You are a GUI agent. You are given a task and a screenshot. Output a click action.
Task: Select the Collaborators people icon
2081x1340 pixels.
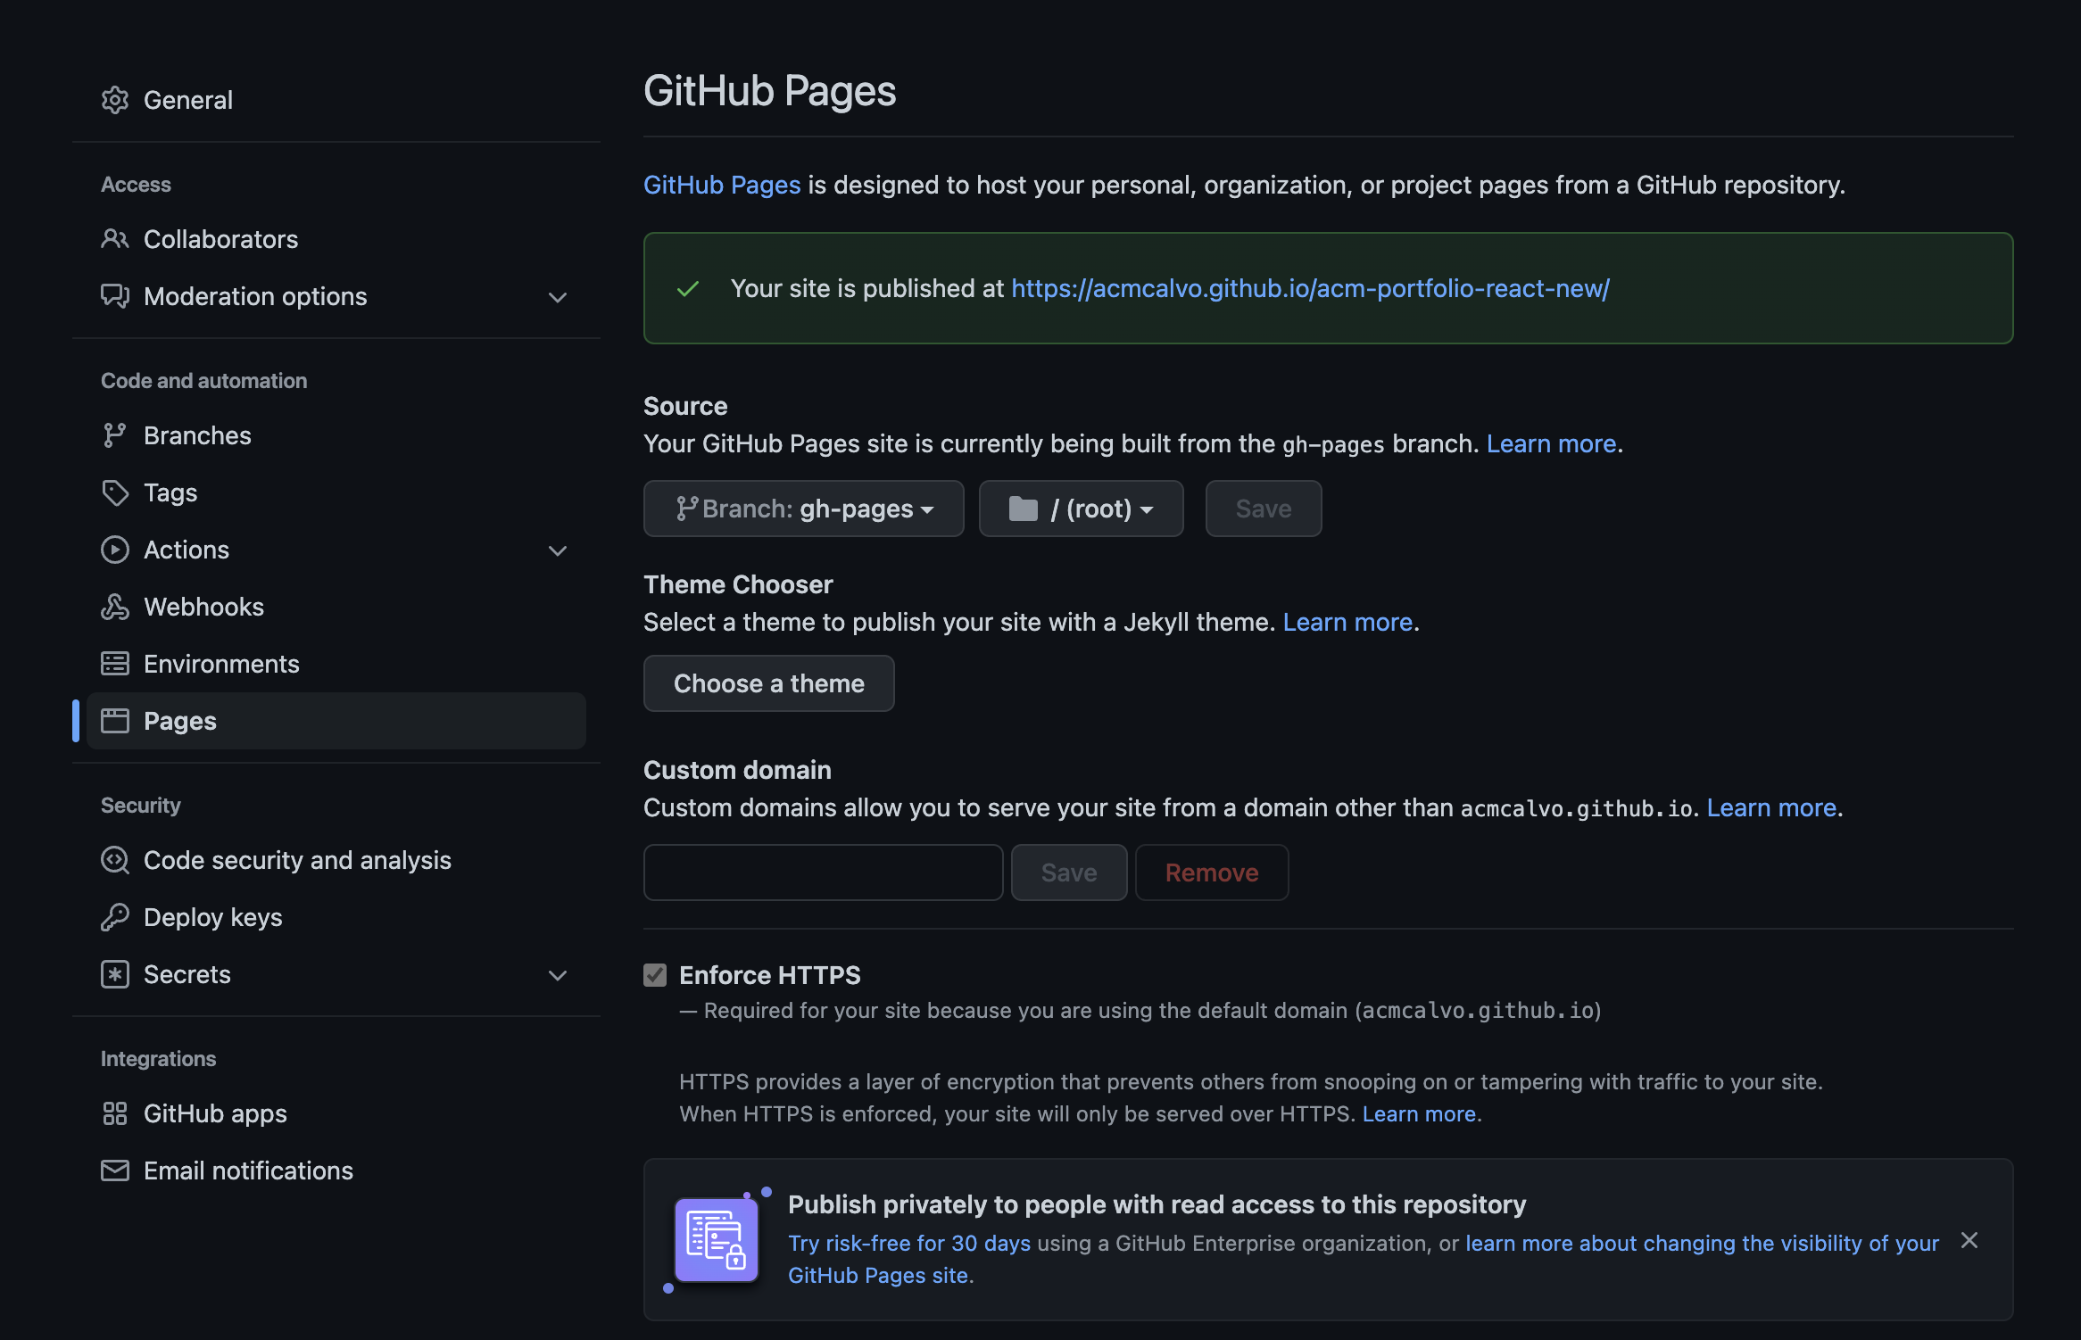click(116, 239)
